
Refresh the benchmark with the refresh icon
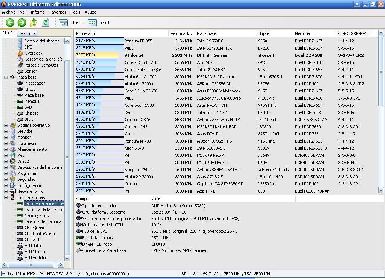click(x=45, y=23)
